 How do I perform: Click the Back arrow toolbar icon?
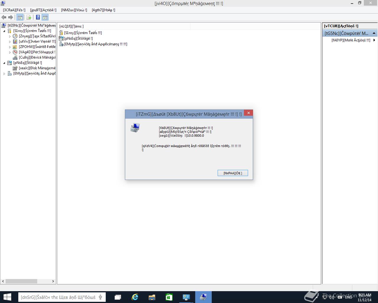pos(4,17)
